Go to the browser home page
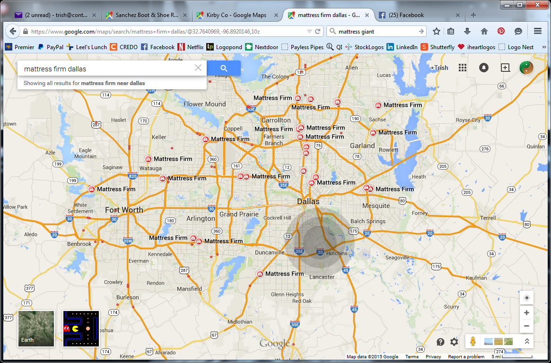Screen dimensions: 551x363 (x=484, y=31)
